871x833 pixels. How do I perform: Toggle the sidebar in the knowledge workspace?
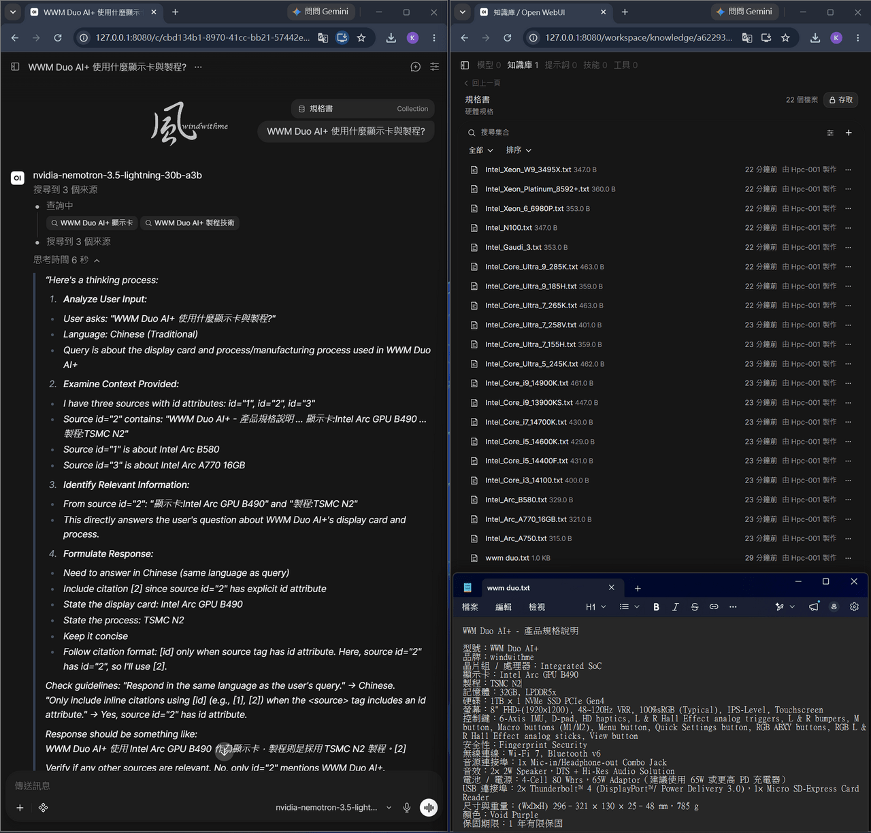point(465,65)
